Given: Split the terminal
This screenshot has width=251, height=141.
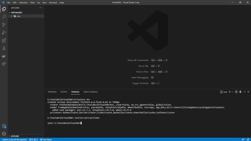Looking at the screenshot, I should pyautogui.click(x=236, y=92).
